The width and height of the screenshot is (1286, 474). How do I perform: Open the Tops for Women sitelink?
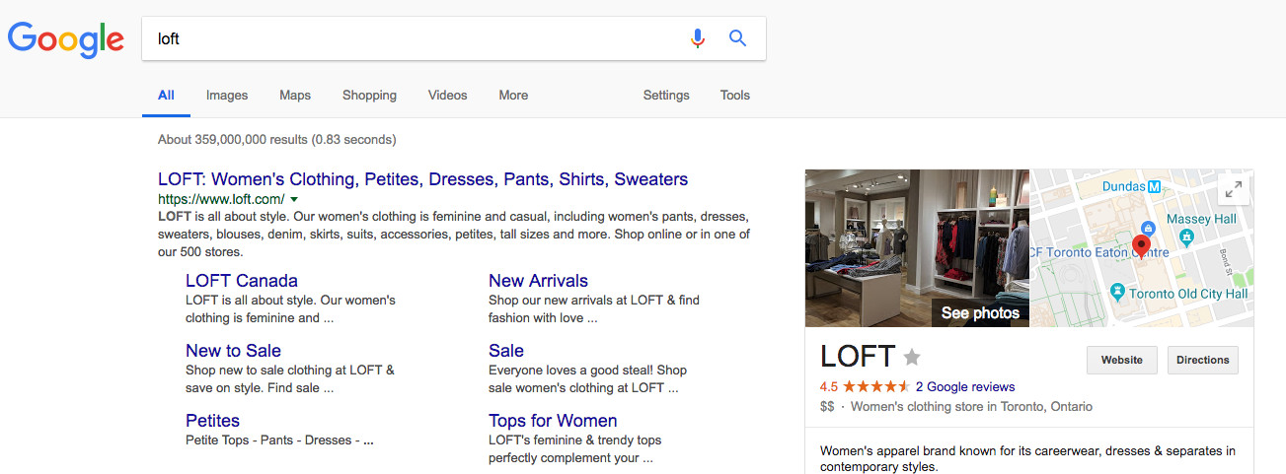553,421
